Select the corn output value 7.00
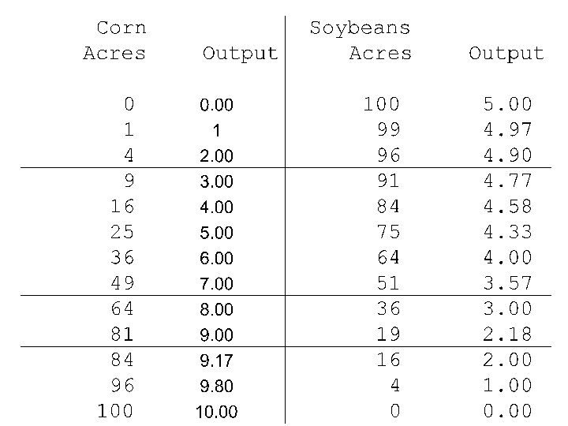568x426 pixels. (216, 284)
